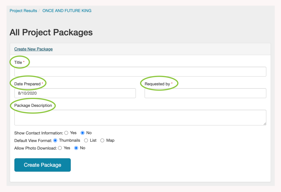281x192 pixels.
Task: Select No for Allow Photo Download
Action: [x=76, y=148]
